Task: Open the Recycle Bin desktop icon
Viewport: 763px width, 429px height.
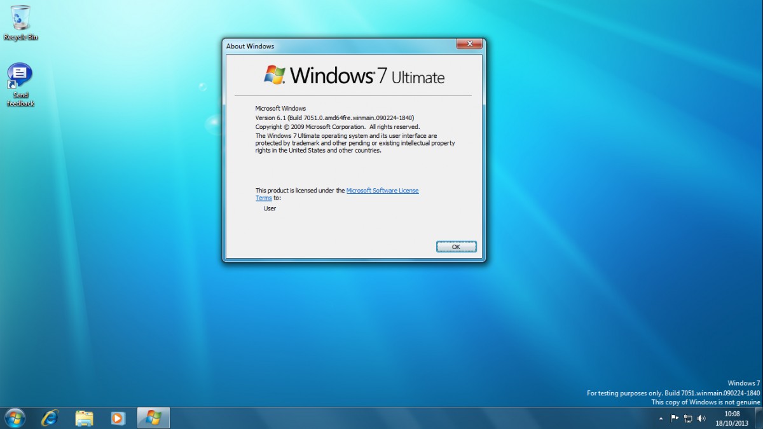Action: pos(20,23)
